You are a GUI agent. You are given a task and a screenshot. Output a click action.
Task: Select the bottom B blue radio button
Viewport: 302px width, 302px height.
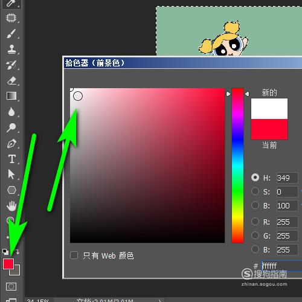pos(255,249)
